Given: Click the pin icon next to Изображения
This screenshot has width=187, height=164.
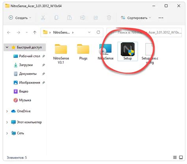Looking at the screenshot, I should click(x=43, y=83).
